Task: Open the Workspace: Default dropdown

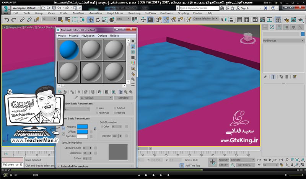Action: [26, 8]
